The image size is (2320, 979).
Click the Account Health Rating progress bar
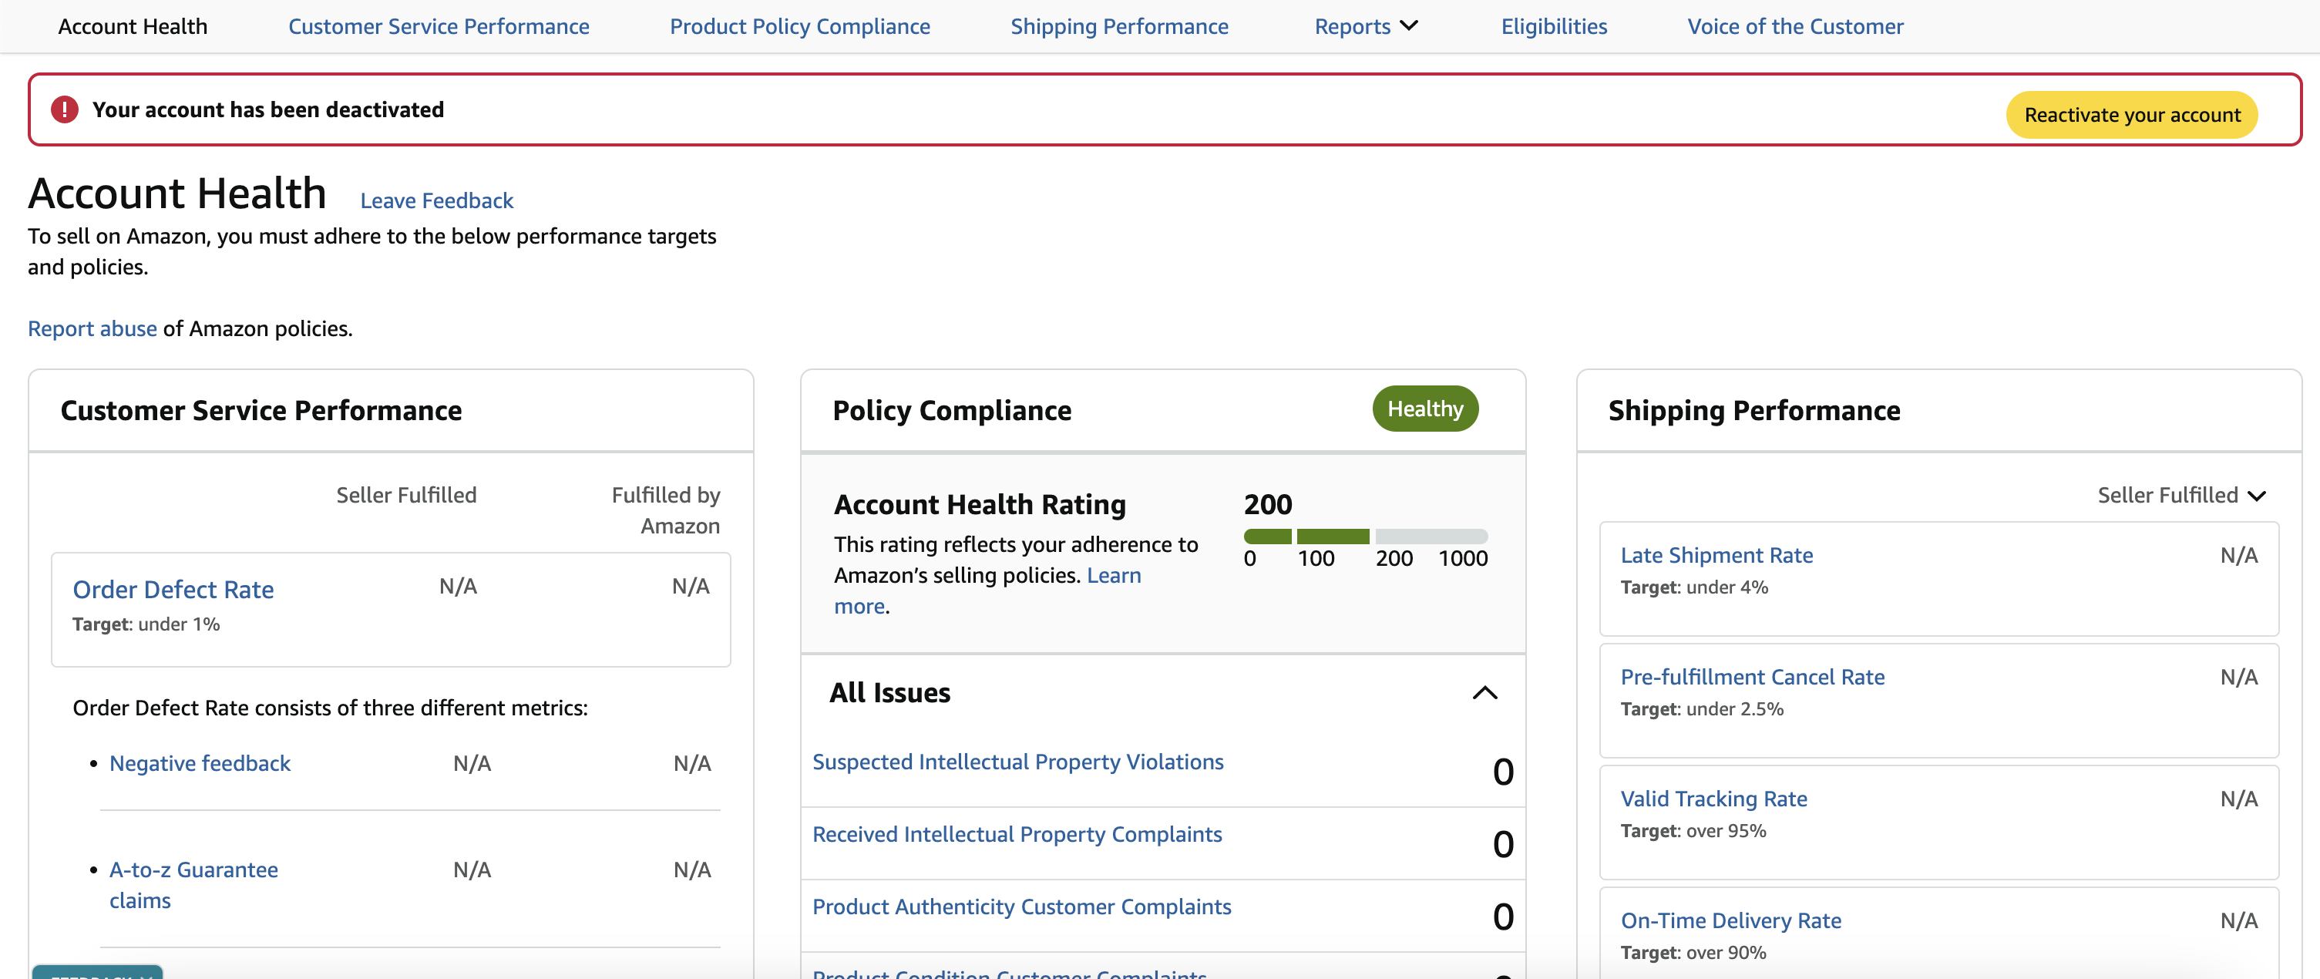pyautogui.click(x=1365, y=537)
